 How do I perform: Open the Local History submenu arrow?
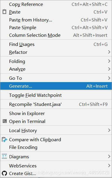109,130
